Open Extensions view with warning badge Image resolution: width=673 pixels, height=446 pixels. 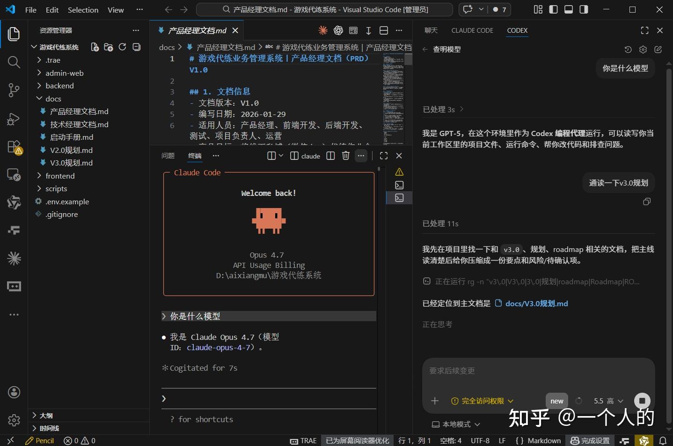click(x=15, y=147)
